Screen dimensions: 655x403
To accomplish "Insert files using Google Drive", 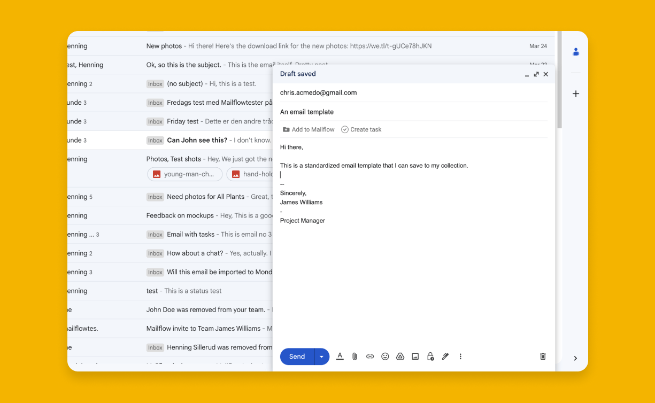I will coord(400,356).
